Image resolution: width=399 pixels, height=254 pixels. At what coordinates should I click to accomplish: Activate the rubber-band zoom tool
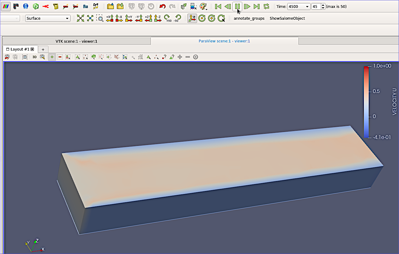click(101, 18)
